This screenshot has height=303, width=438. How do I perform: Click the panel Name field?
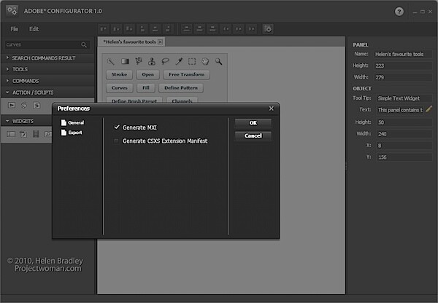coord(403,54)
